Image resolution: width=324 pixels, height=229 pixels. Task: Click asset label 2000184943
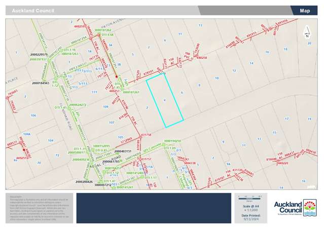tap(40, 83)
